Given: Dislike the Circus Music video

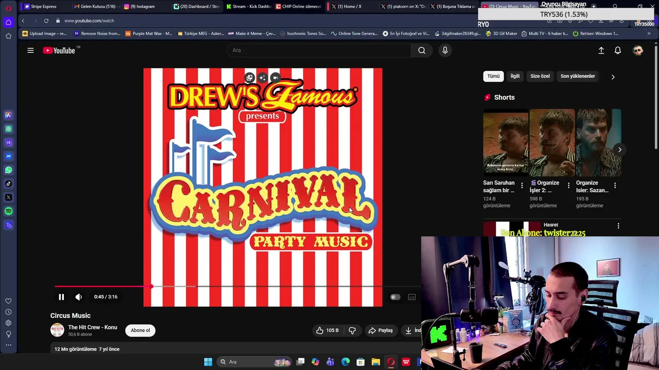Looking at the screenshot, I should pos(352,330).
